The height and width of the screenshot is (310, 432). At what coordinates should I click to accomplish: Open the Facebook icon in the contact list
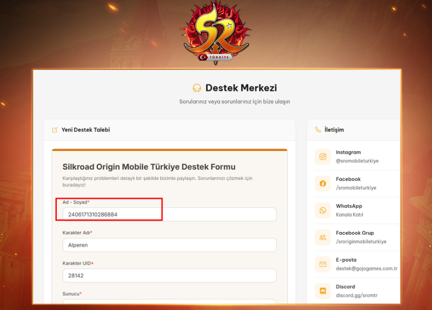323,184
